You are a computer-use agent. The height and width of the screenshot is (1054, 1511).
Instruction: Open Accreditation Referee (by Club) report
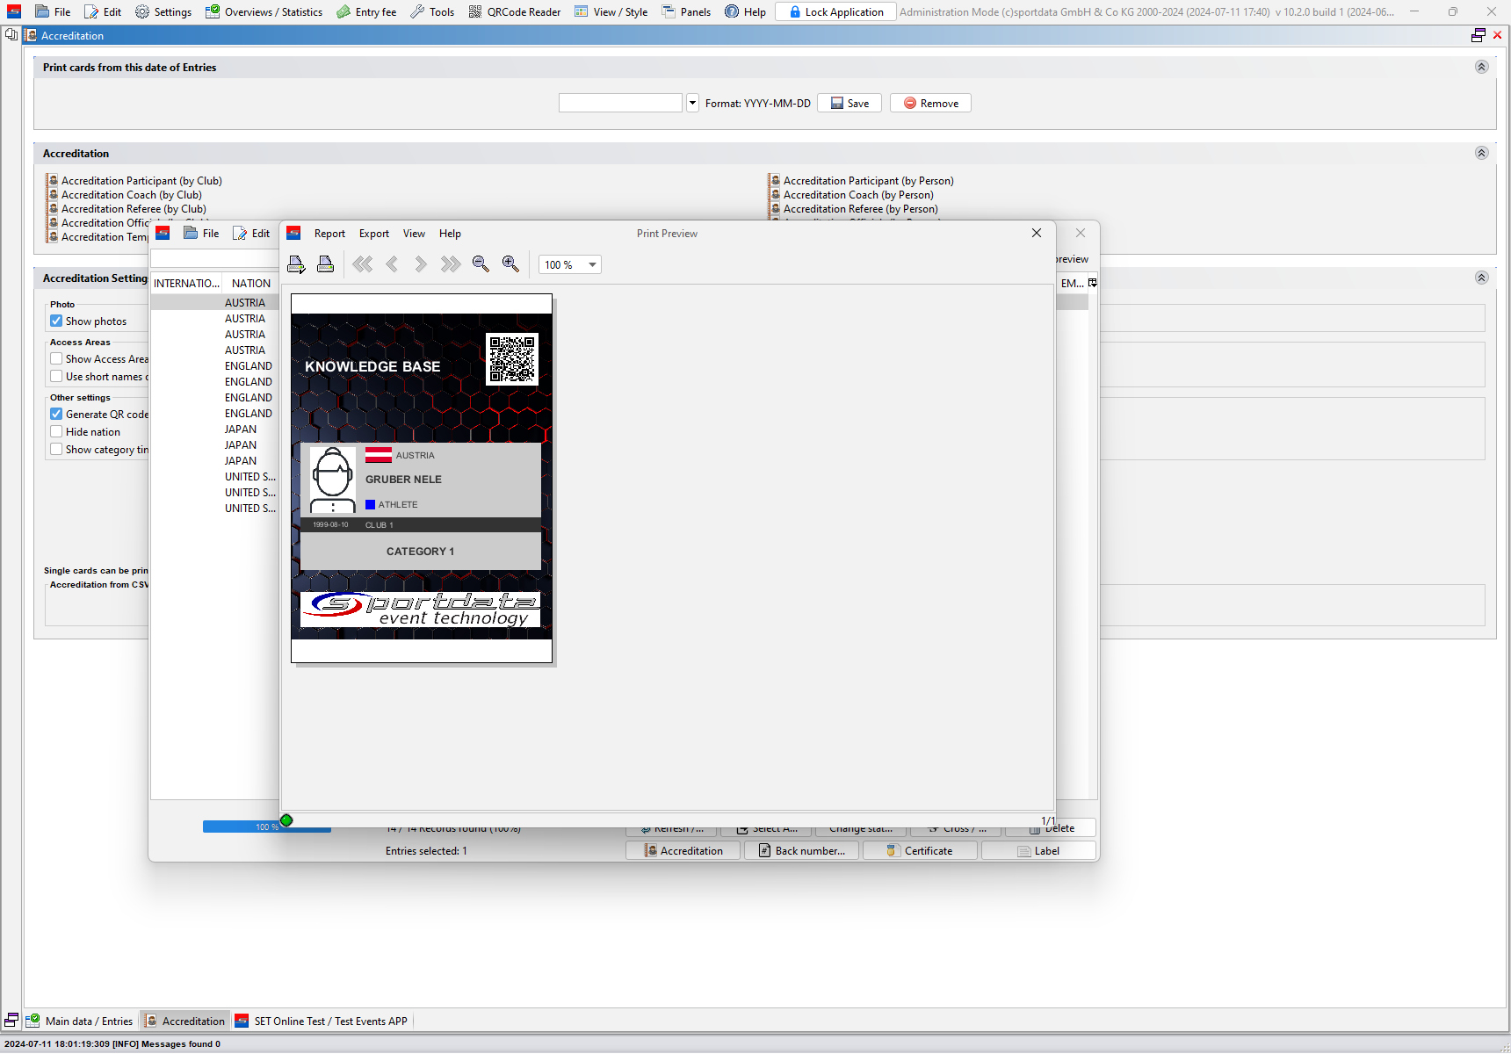pos(134,209)
